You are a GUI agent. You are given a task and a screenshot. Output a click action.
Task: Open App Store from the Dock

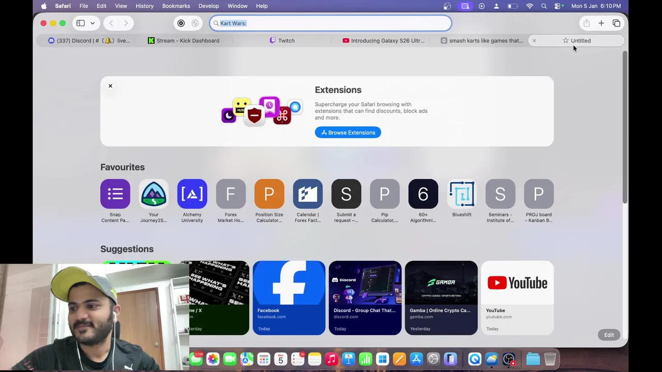(x=416, y=359)
